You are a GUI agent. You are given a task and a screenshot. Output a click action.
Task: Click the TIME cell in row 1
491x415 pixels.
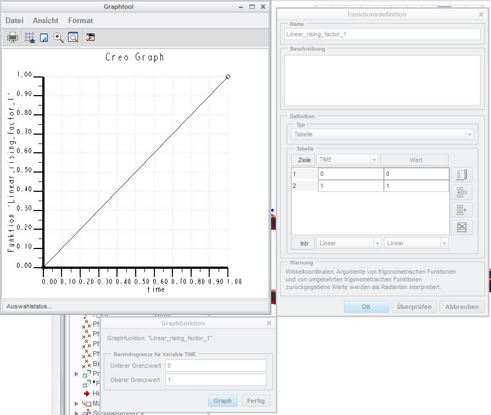(351, 174)
